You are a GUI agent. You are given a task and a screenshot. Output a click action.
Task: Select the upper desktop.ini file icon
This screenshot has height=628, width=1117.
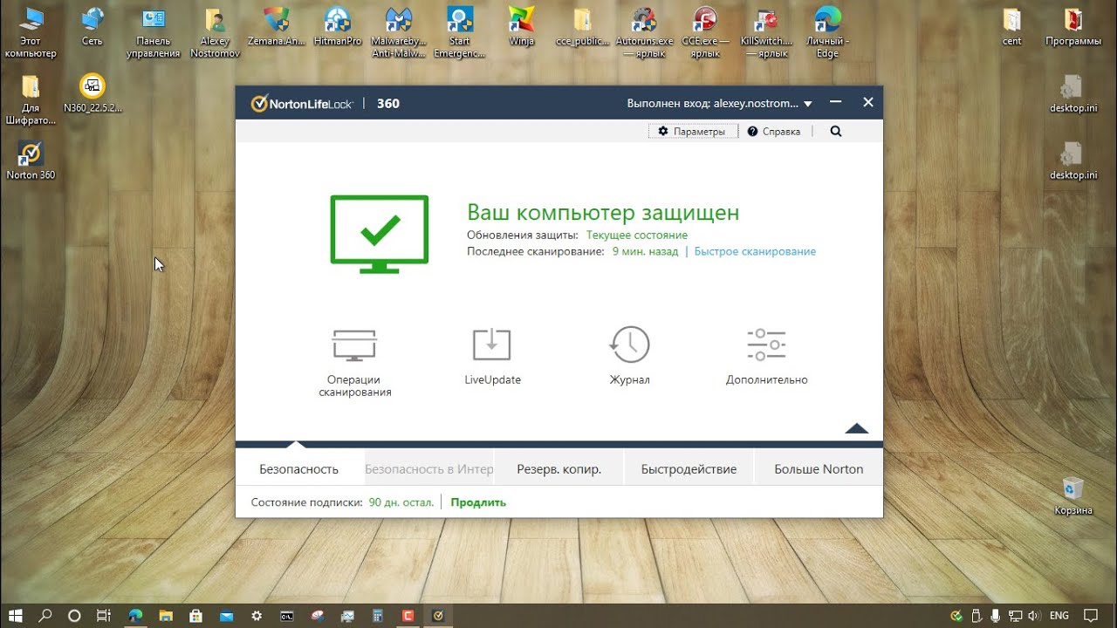click(x=1072, y=93)
